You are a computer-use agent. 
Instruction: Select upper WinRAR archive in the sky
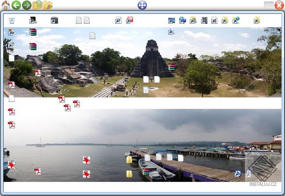point(33,32)
